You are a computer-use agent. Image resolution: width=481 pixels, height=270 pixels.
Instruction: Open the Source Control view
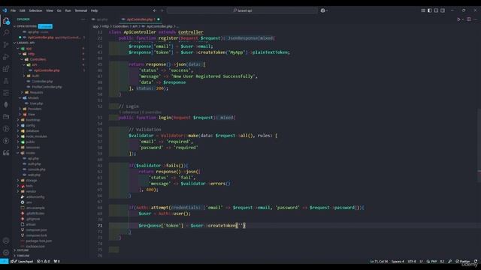point(6,45)
